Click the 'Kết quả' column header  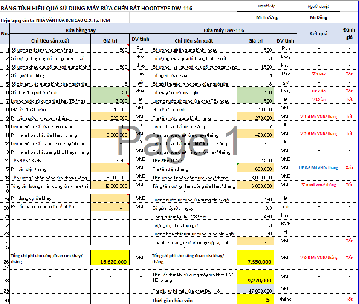318,33
